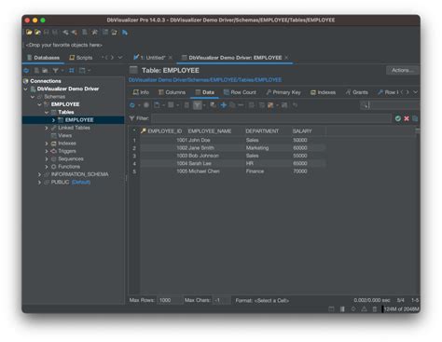Click the DEPARTMENT column header
Viewport: 442px width, 342px height.
click(x=262, y=131)
